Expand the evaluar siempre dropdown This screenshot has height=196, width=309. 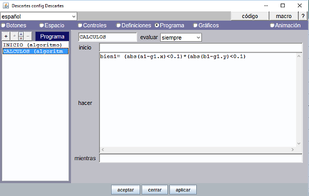tap(181, 38)
